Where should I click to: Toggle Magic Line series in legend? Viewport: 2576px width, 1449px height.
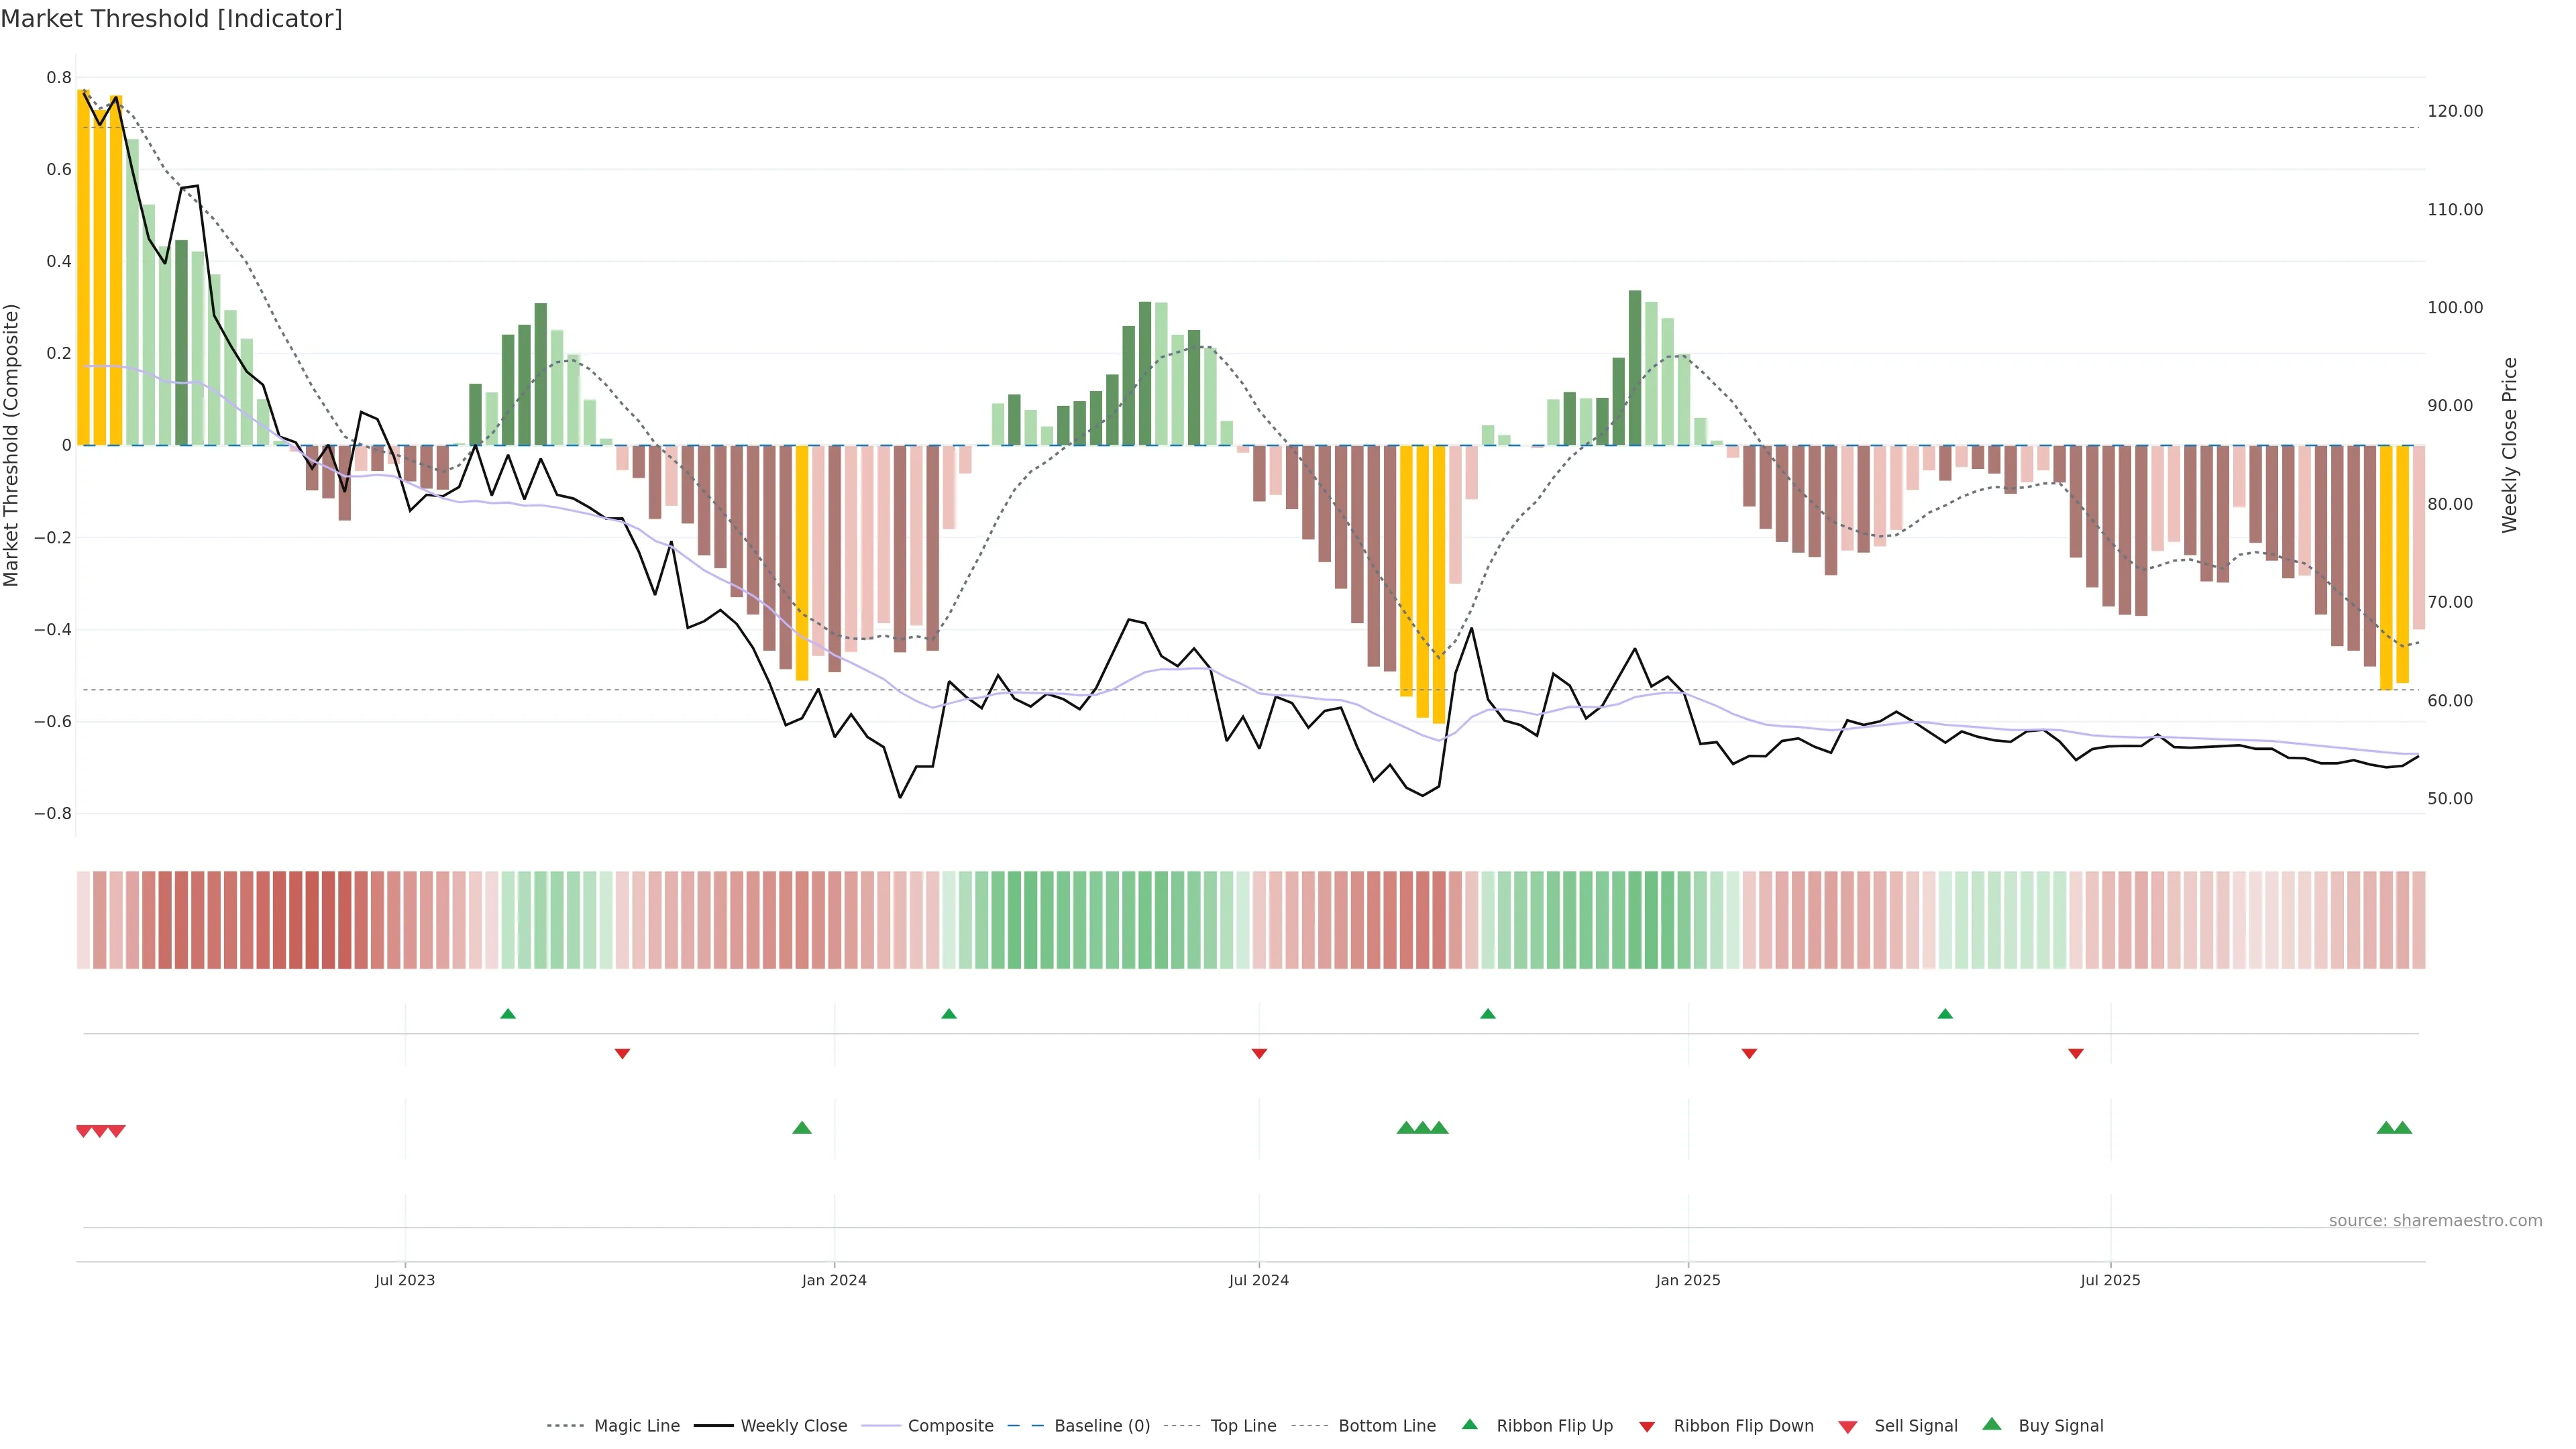click(x=636, y=1426)
